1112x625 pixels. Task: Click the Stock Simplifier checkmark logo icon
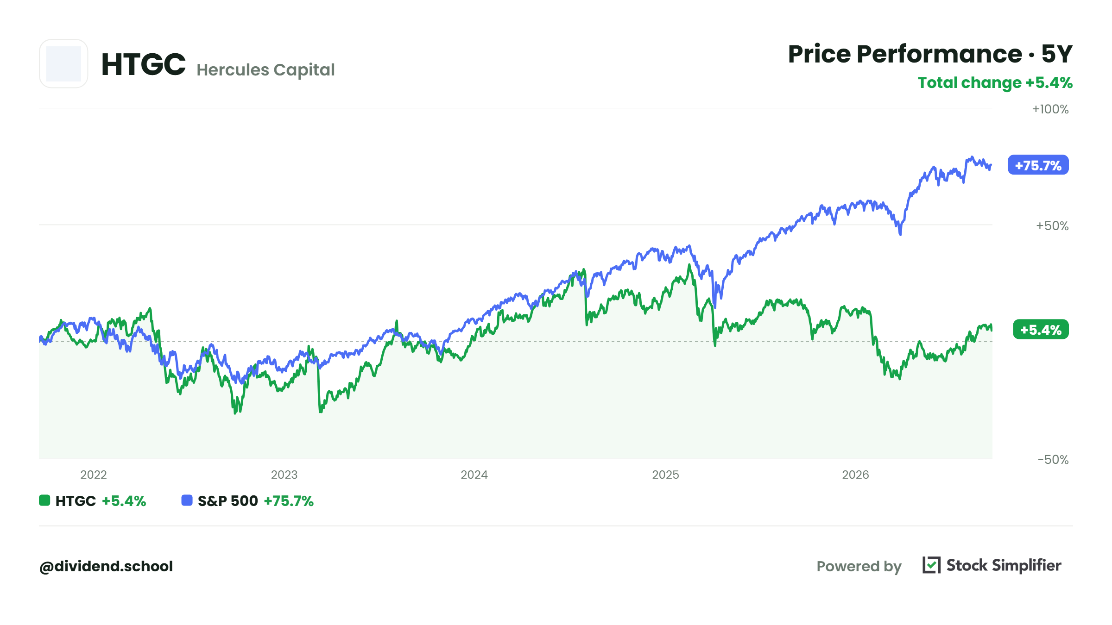pos(931,565)
